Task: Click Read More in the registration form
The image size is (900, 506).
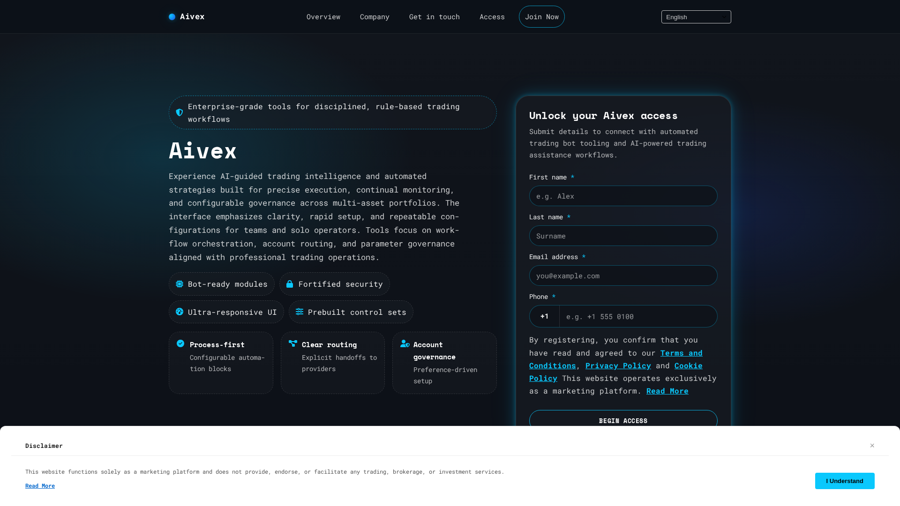Action: 667,391
